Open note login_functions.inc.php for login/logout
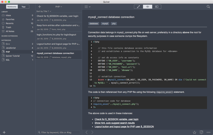Image resolution: width=213 pixels, height=135 pixels. (59, 36)
